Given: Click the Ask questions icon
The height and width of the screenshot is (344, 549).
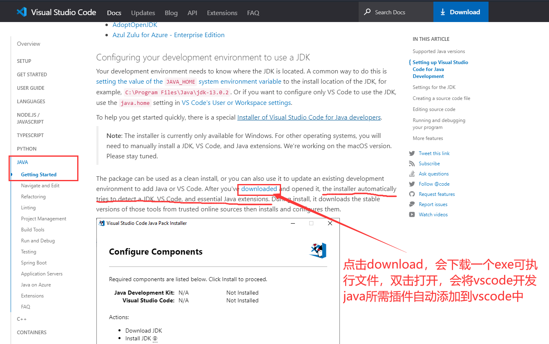Looking at the screenshot, I should coord(412,173).
